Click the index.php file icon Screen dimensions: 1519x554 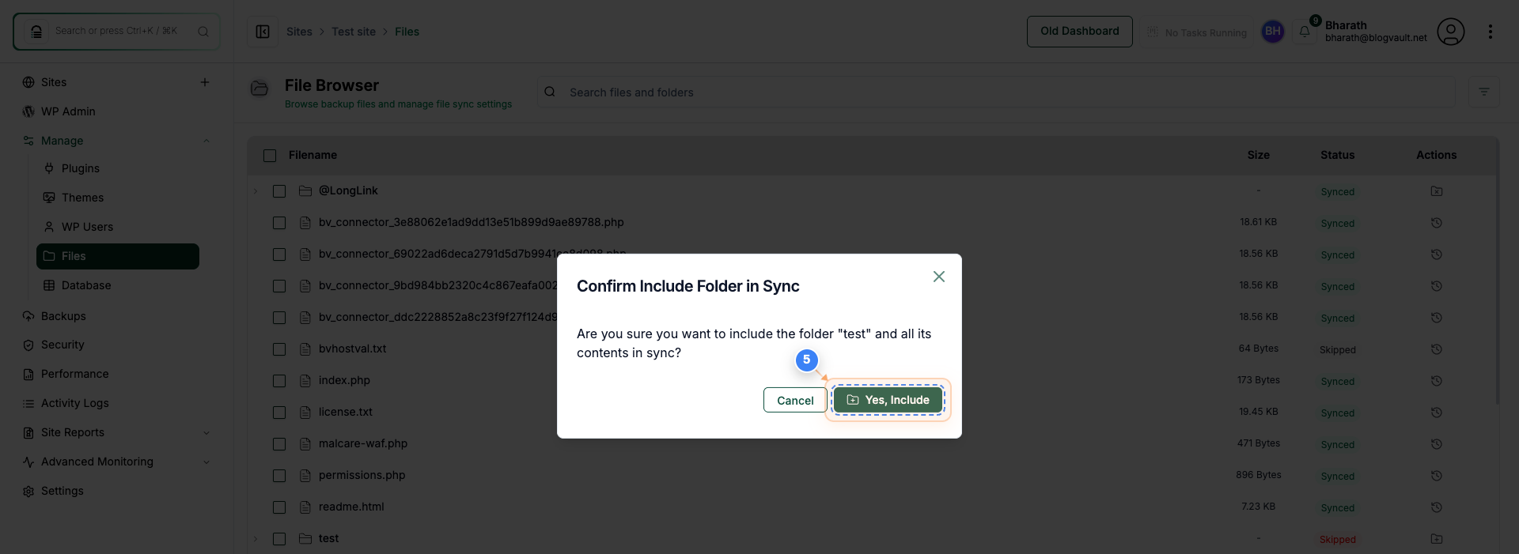(x=305, y=381)
